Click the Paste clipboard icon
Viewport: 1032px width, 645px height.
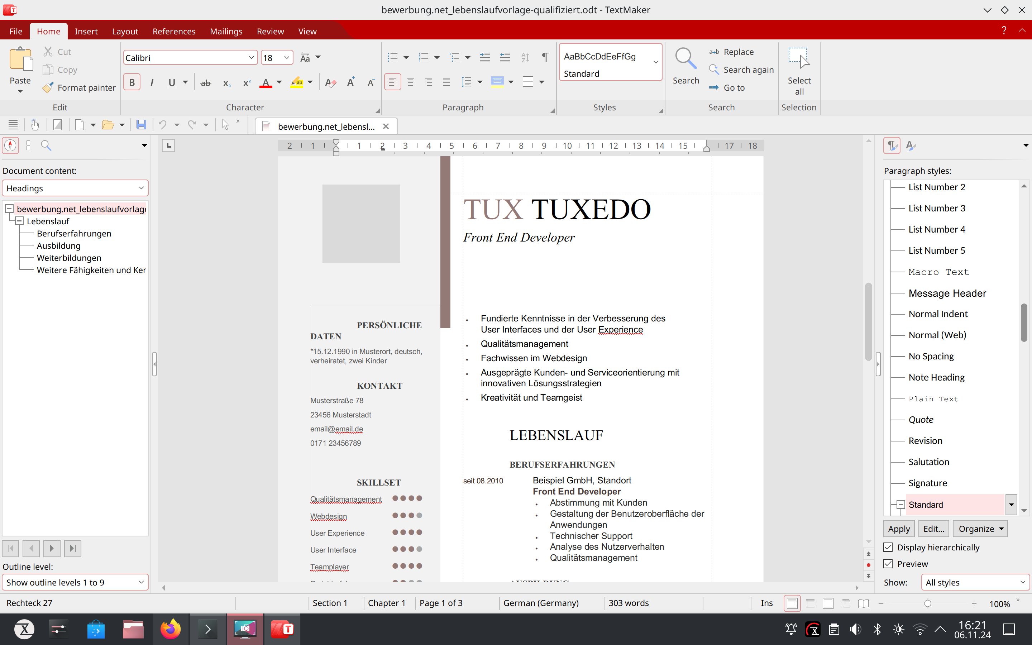pyautogui.click(x=20, y=59)
